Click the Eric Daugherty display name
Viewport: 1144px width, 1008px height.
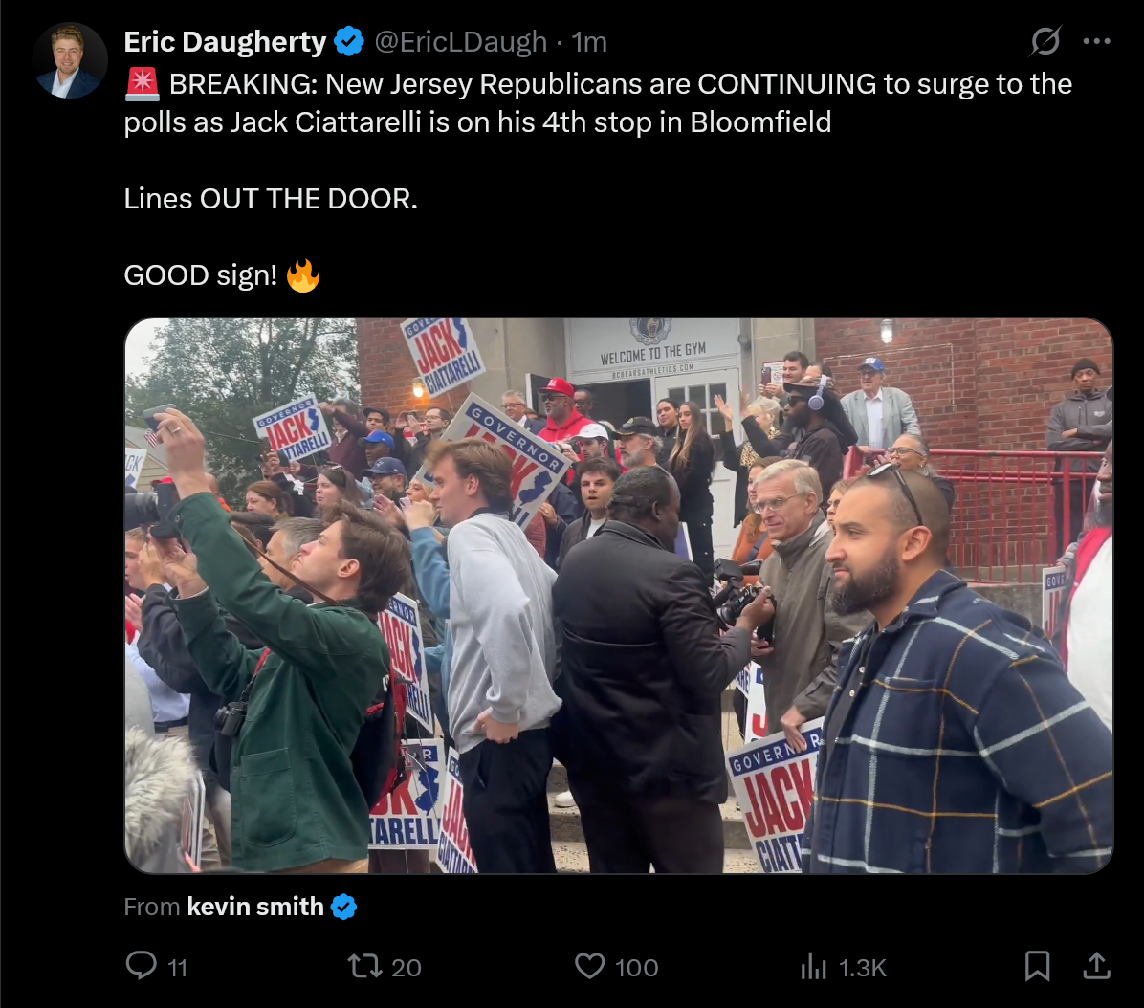[225, 42]
